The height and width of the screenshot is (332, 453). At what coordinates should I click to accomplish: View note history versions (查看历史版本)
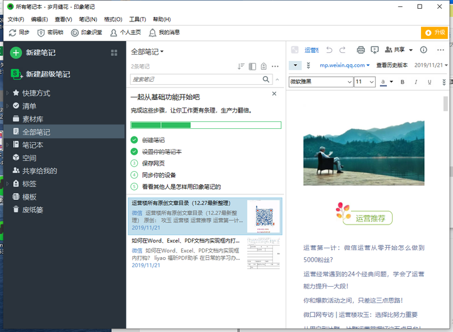(392, 65)
